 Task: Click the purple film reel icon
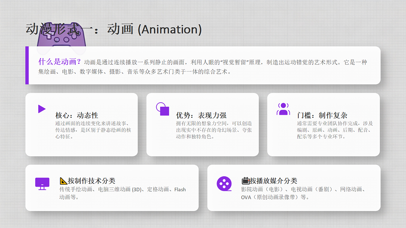pos(224,184)
